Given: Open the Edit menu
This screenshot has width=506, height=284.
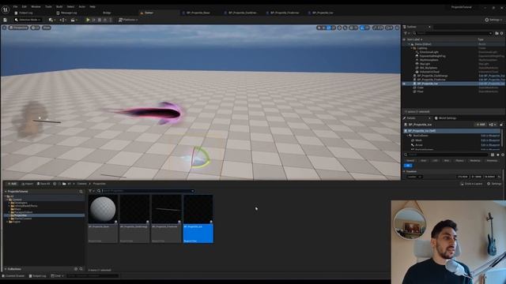Looking at the screenshot, I should pos(25,7).
